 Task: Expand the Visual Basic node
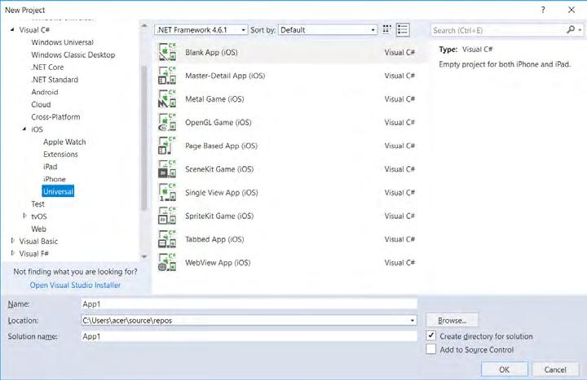(13, 241)
